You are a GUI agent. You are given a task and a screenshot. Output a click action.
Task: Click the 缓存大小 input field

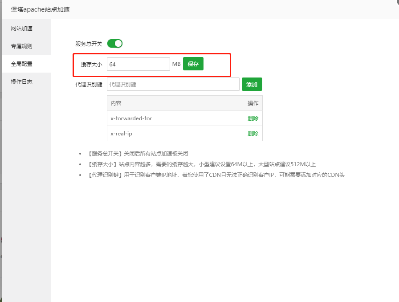click(x=138, y=64)
